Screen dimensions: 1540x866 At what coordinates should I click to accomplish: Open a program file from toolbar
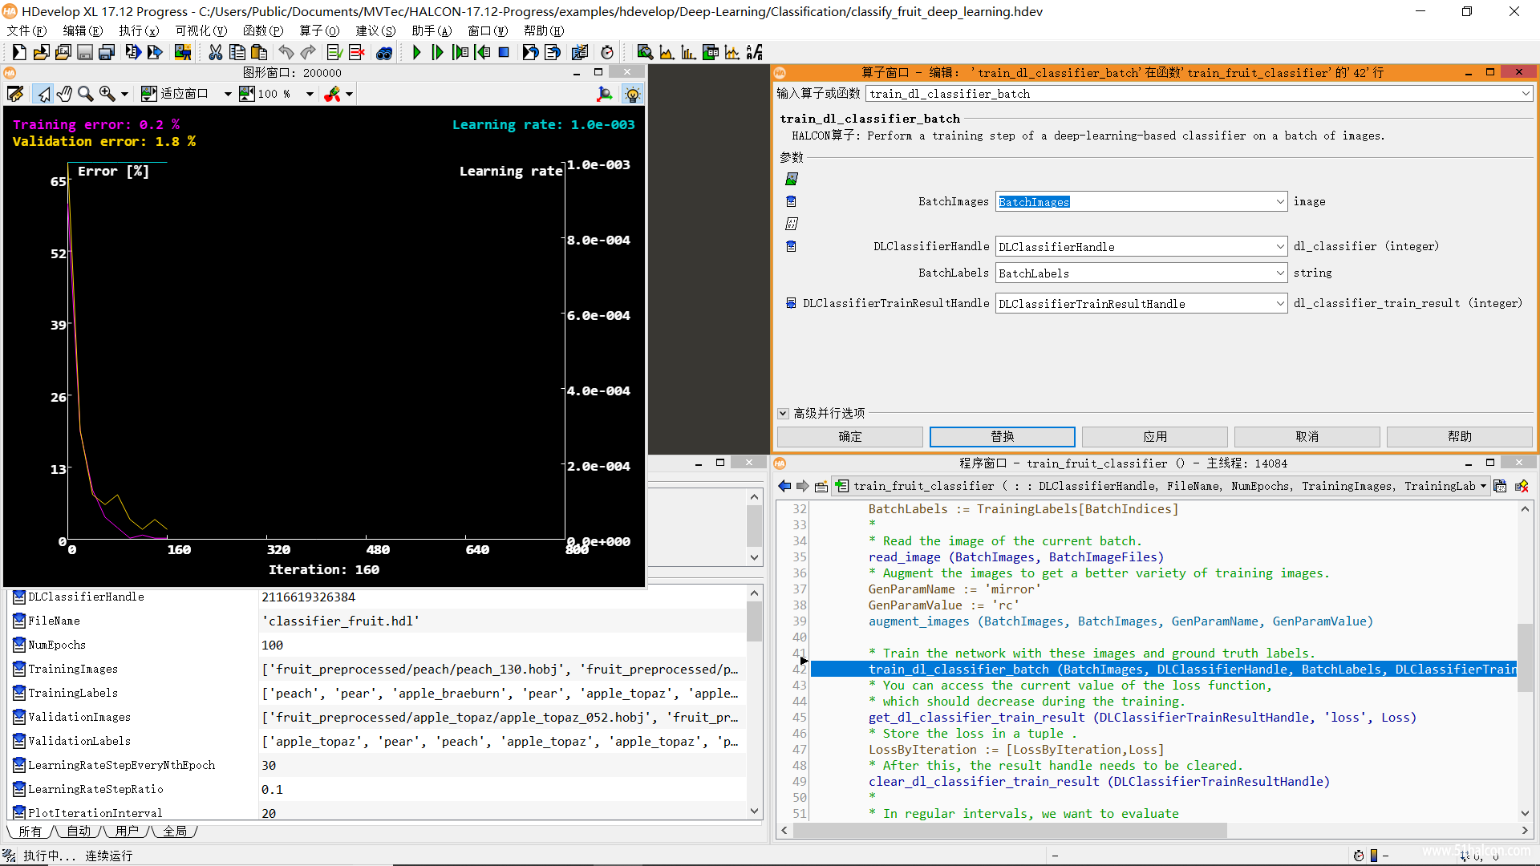[x=41, y=52]
